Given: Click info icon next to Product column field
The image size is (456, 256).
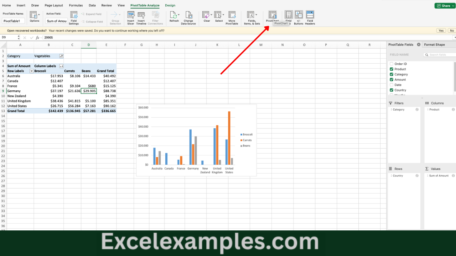Looking at the screenshot, I should pyautogui.click(x=454, y=110).
